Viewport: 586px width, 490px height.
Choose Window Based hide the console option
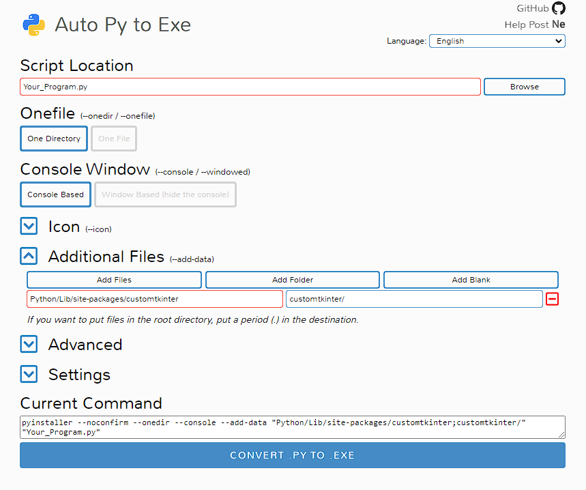tap(165, 194)
